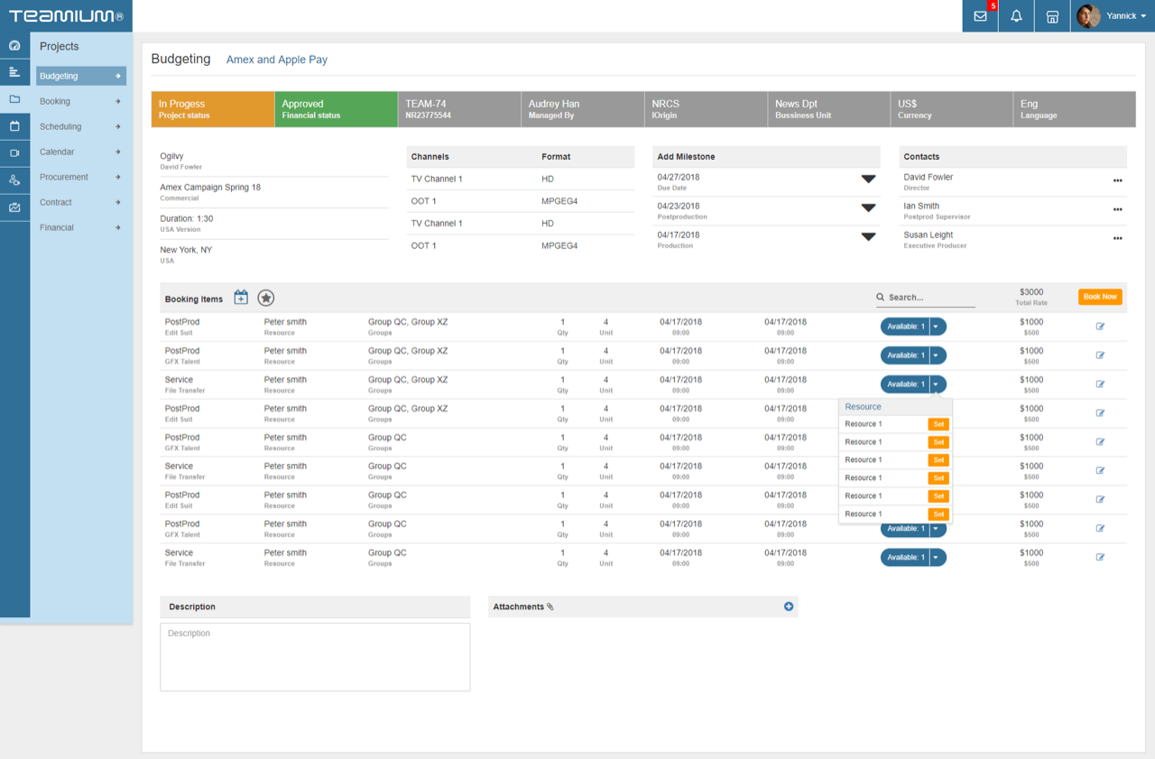The width and height of the screenshot is (1155, 759).
Task: Click the Approved financial status tile
Action: [336, 109]
